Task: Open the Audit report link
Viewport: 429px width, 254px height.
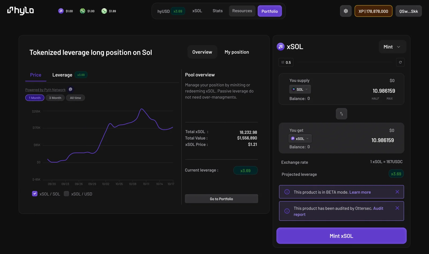Action: coord(378,208)
